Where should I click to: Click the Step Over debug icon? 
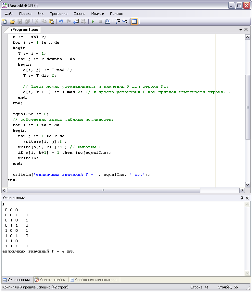point(117,22)
